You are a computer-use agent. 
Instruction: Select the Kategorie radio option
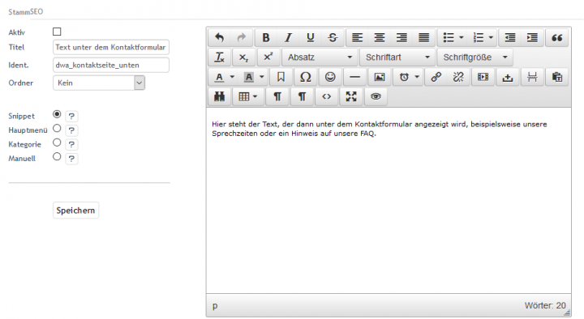(x=57, y=142)
